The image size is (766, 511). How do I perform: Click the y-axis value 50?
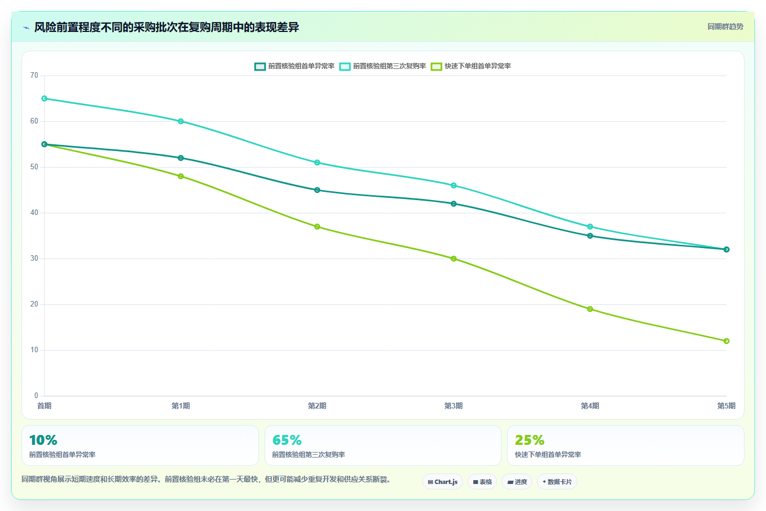[x=34, y=167]
